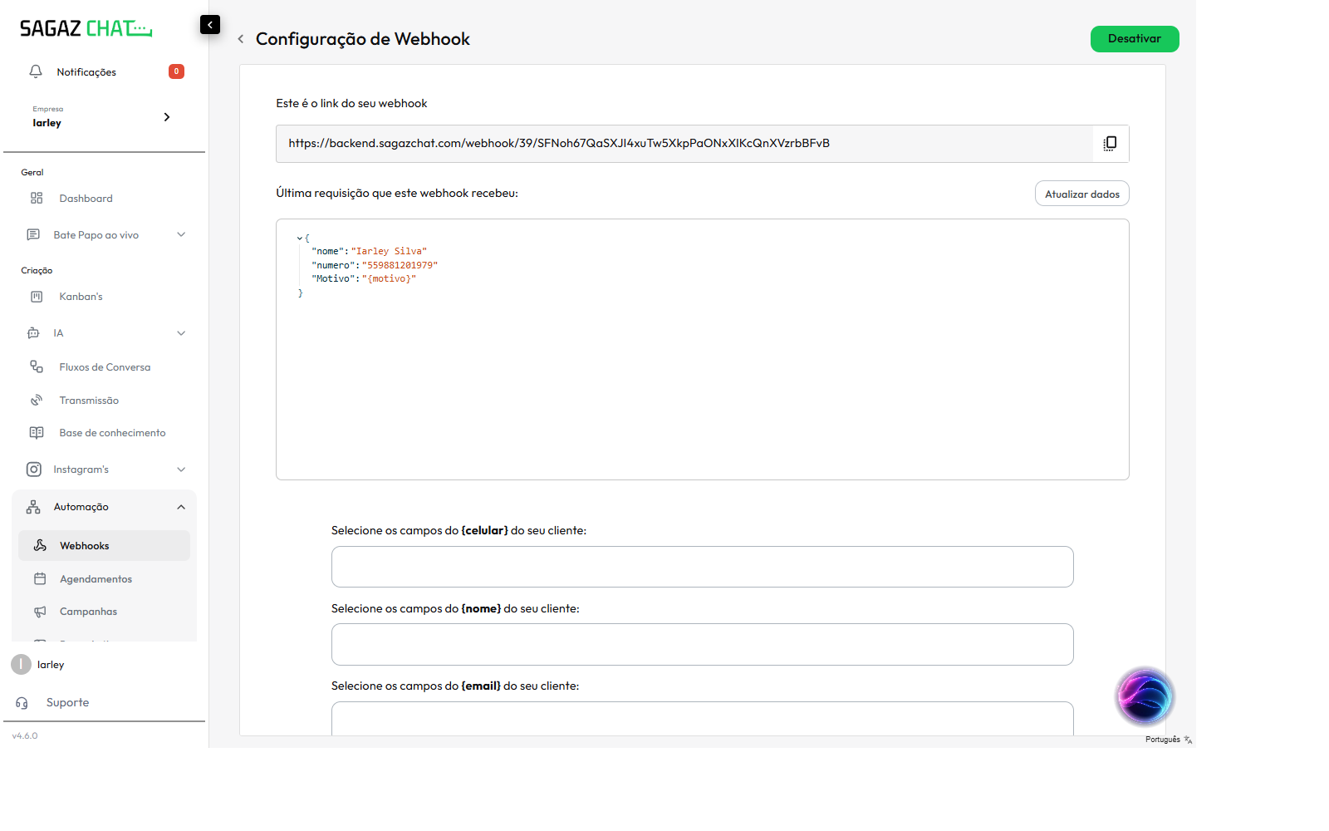Click the Sagaz Chat logo
The image size is (1329, 831).
pos(86,28)
